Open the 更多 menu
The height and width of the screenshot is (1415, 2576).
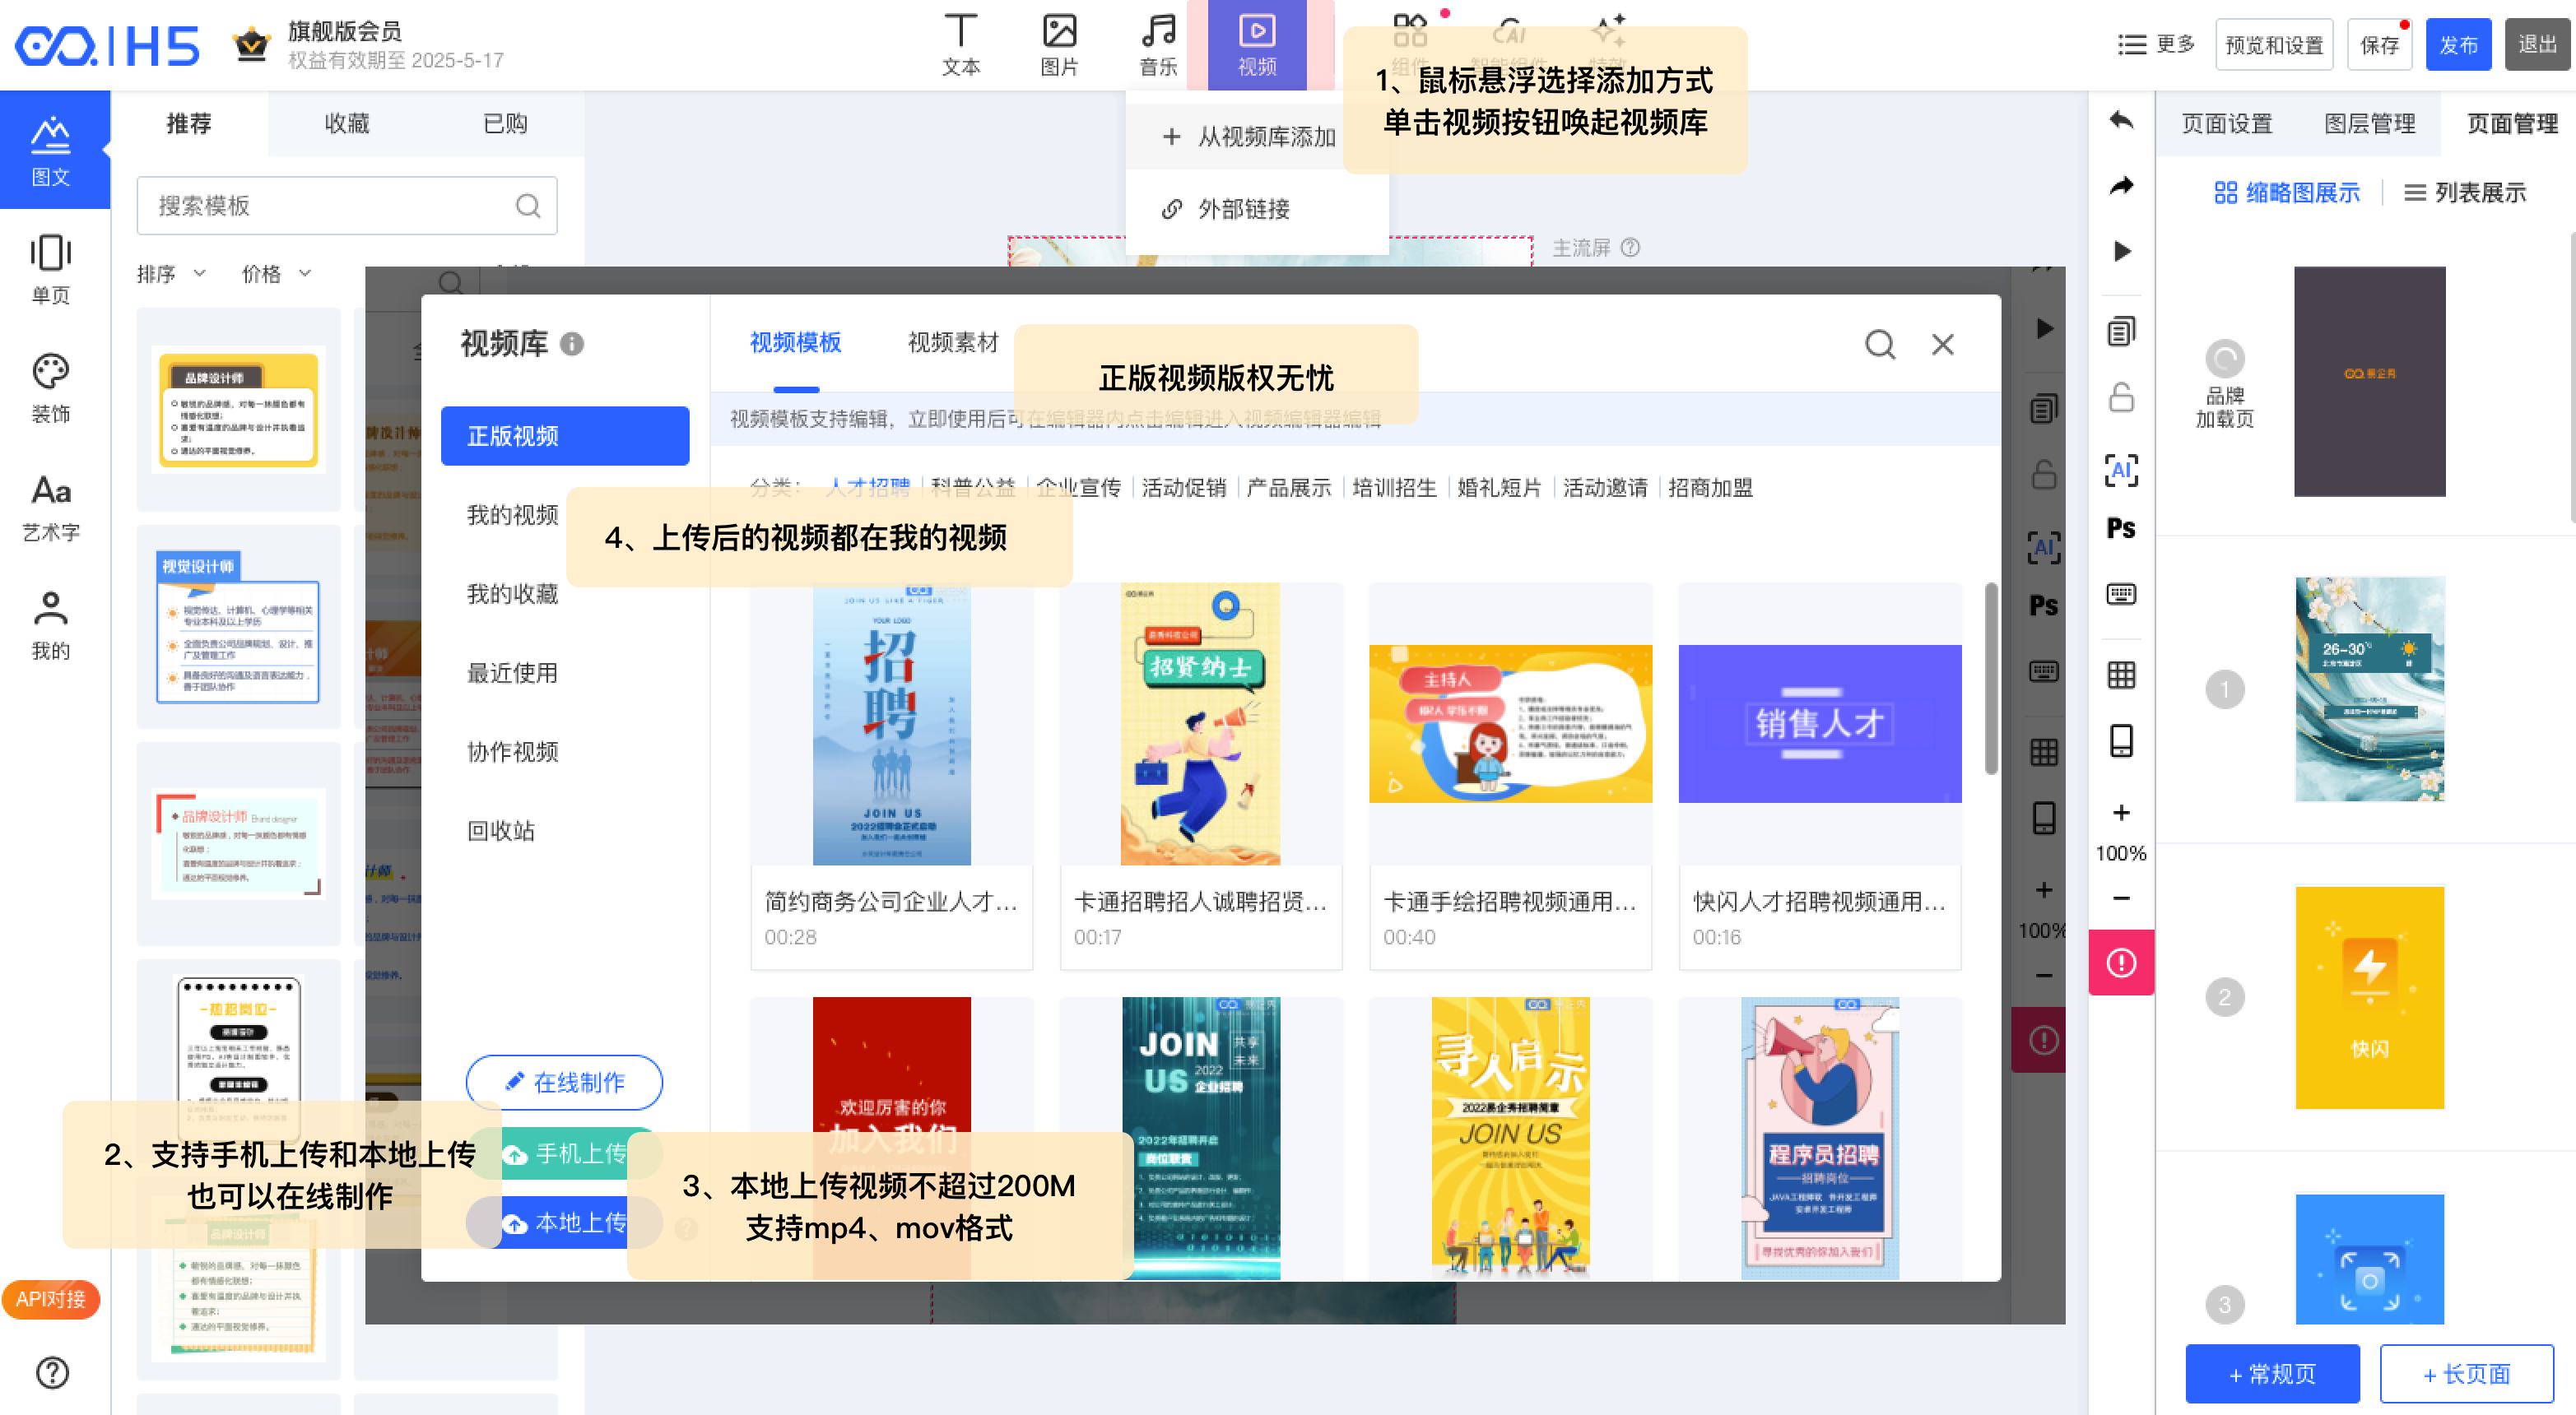[x=2156, y=44]
